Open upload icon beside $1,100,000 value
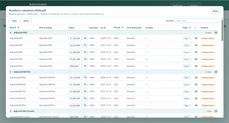Viewport: 229px width, 123px height. tap(85, 38)
